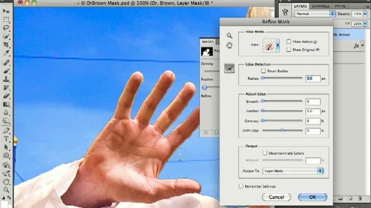Switch to the Layers tab
This screenshot has height=208, width=371.
300,6
